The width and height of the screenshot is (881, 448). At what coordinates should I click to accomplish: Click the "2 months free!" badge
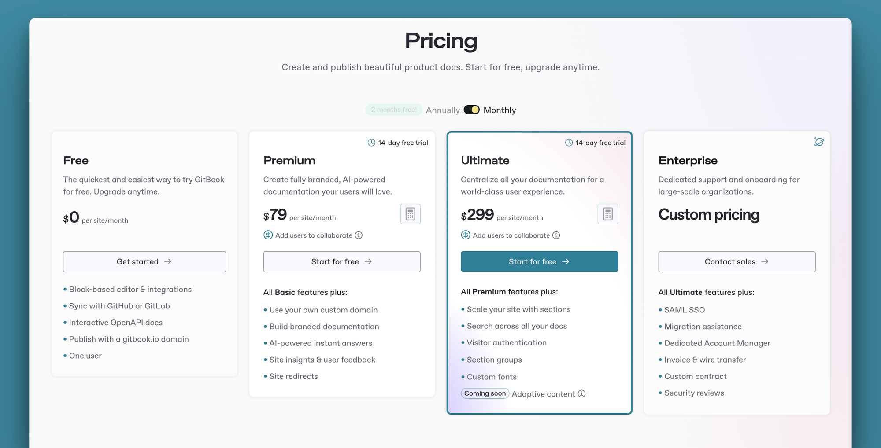pyautogui.click(x=393, y=109)
